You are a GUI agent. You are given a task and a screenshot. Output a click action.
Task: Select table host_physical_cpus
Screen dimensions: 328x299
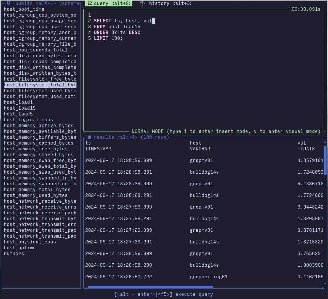coord(30,242)
